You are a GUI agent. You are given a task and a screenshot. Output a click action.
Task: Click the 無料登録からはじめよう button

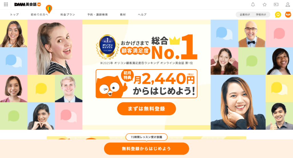146,149
